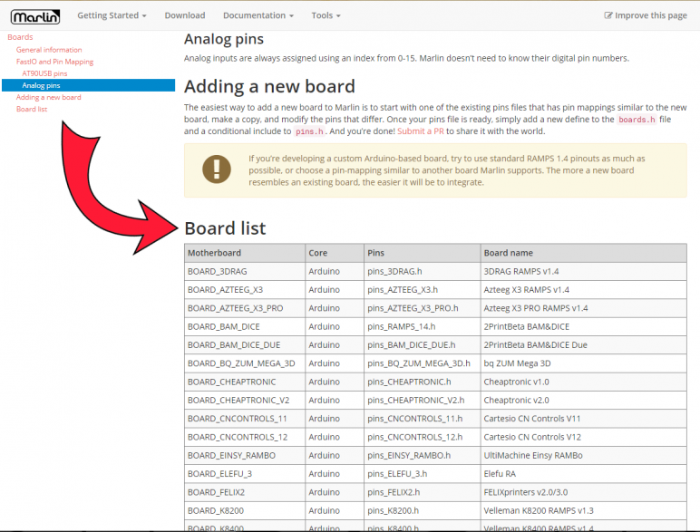This screenshot has height=532, width=700.
Task: Click the Marlin logo
Action: point(35,15)
